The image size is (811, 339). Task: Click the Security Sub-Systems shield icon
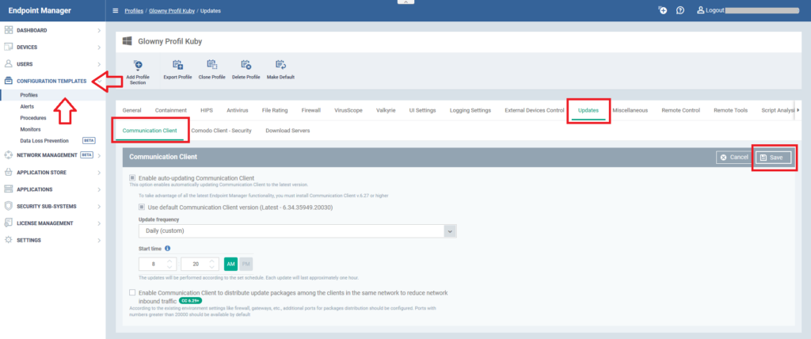tap(8, 206)
